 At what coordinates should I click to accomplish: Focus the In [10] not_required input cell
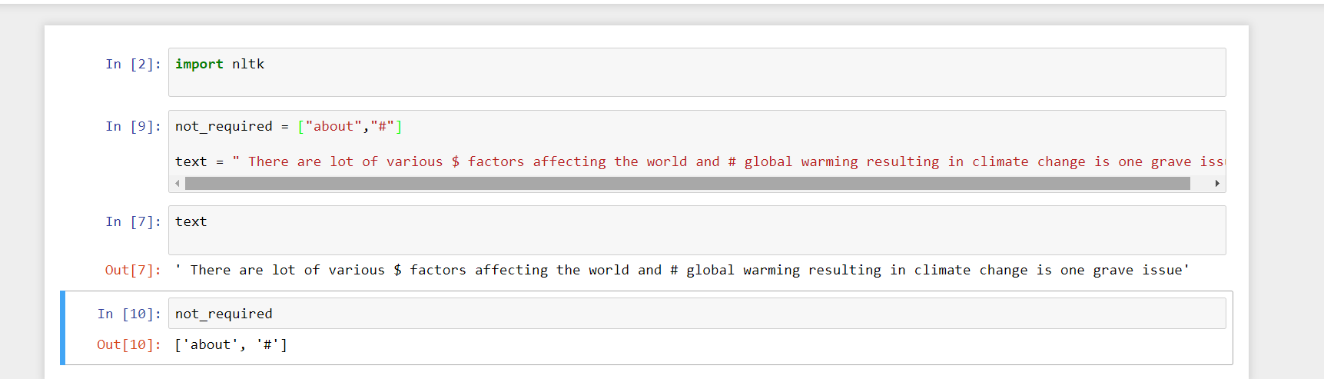click(x=696, y=314)
